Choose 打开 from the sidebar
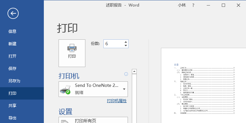246x123 pixels. tap(12, 56)
